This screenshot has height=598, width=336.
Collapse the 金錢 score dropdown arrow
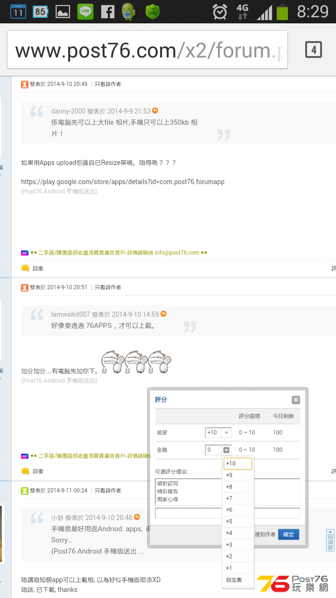[226, 450]
